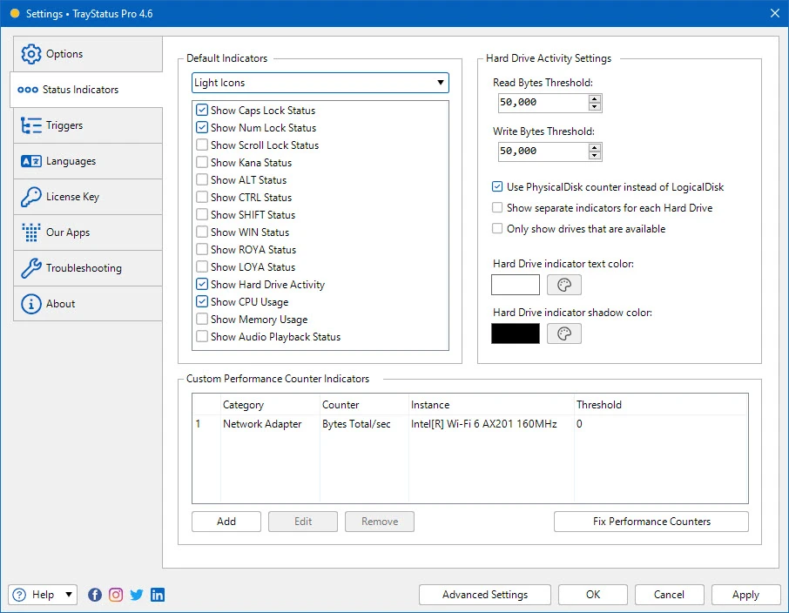Screen dimensions: 789x613
Task: Enable Show SHIFT Status
Action: (202, 214)
